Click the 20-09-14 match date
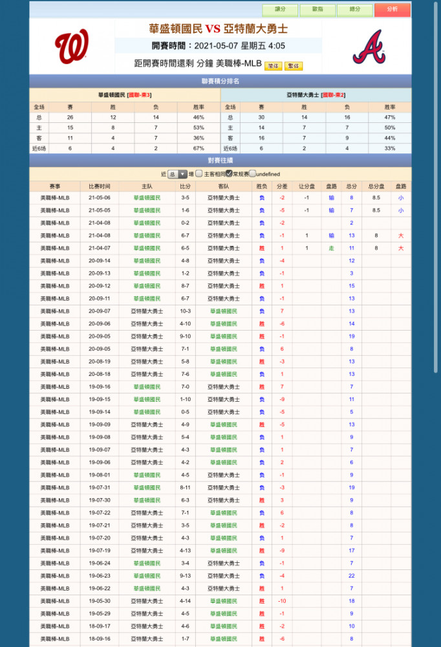This screenshot has height=647, width=441. (x=100, y=261)
